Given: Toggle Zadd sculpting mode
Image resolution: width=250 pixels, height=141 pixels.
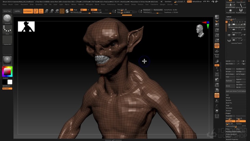Looking at the screenshot, I should pyautogui.click(x=93, y=10).
